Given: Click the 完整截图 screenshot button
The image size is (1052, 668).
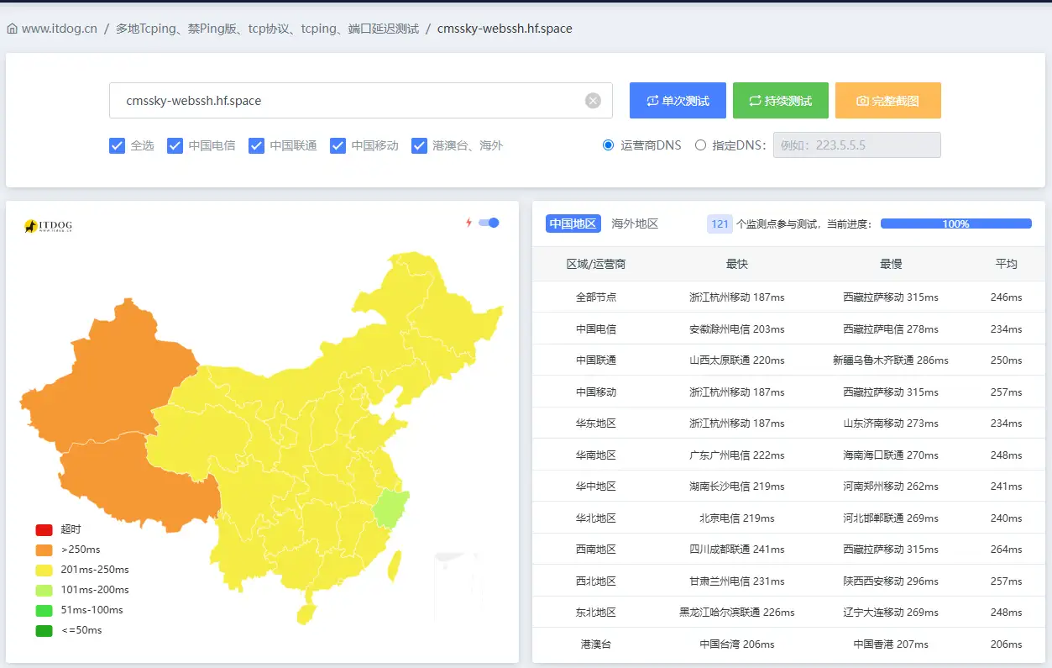Looking at the screenshot, I should [888, 101].
